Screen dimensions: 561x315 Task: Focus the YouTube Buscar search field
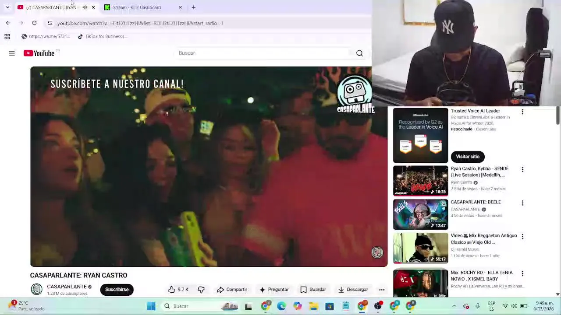tap(263, 53)
